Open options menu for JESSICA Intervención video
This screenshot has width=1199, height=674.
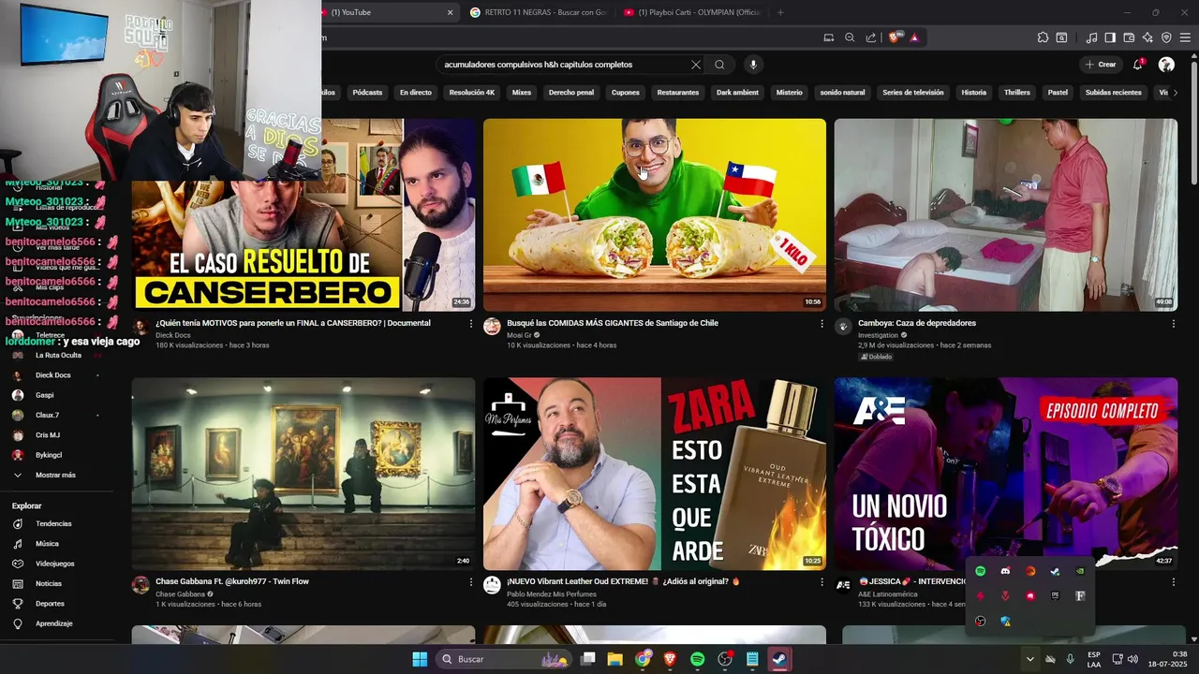pyautogui.click(x=1173, y=581)
